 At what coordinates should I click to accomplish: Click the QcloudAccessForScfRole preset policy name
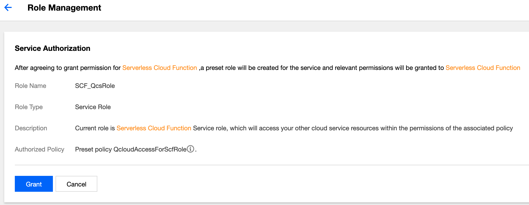[150, 149]
